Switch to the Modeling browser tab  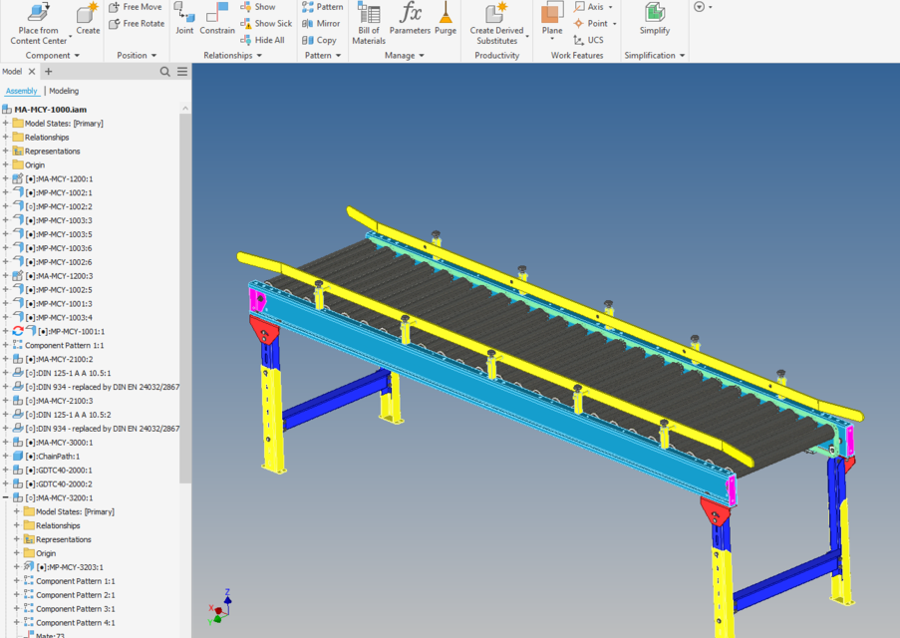63,90
